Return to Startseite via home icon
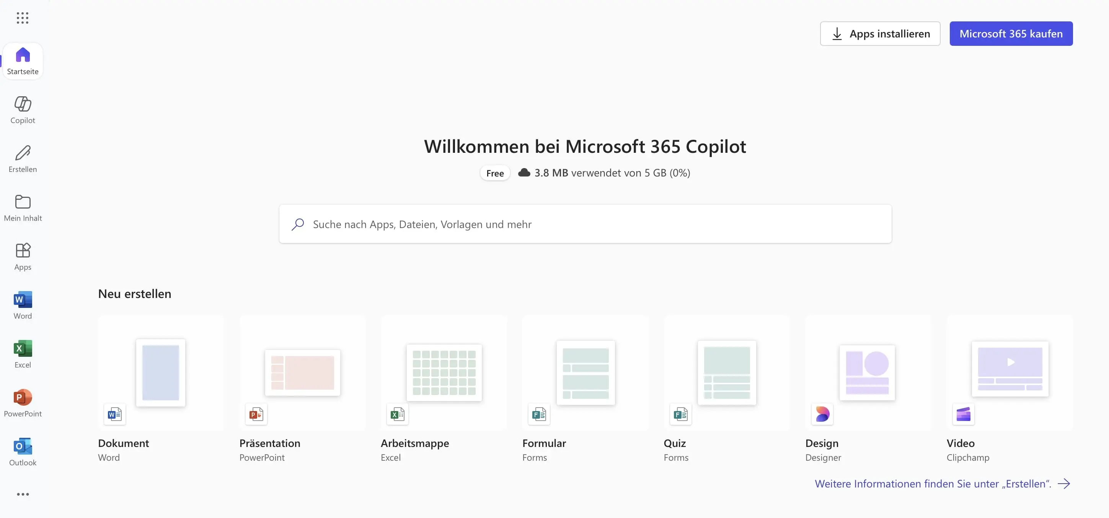 pos(22,61)
